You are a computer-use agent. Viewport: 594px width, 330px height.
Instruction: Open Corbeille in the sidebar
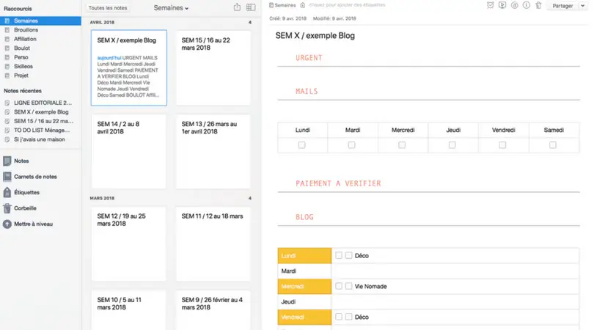(x=26, y=208)
